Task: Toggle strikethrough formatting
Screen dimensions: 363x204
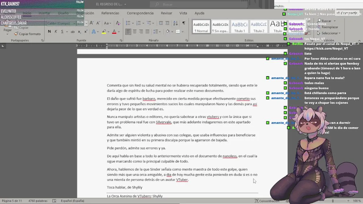Action: tap(73, 31)
